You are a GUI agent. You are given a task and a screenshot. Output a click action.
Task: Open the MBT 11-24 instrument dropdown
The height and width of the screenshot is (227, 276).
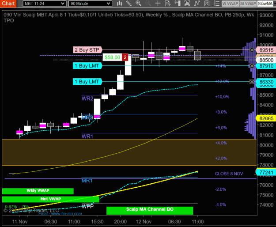(x=45, y=4)
